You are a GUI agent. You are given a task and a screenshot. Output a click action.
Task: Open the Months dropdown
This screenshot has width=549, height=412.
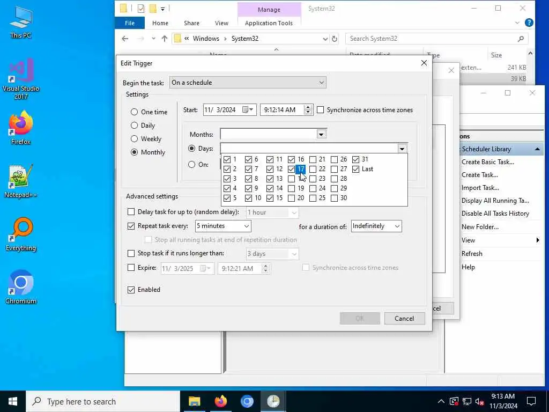click(321, 134)
